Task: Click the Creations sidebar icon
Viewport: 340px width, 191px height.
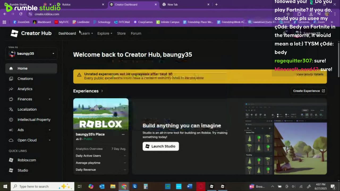Action: [x=11, y=79]
